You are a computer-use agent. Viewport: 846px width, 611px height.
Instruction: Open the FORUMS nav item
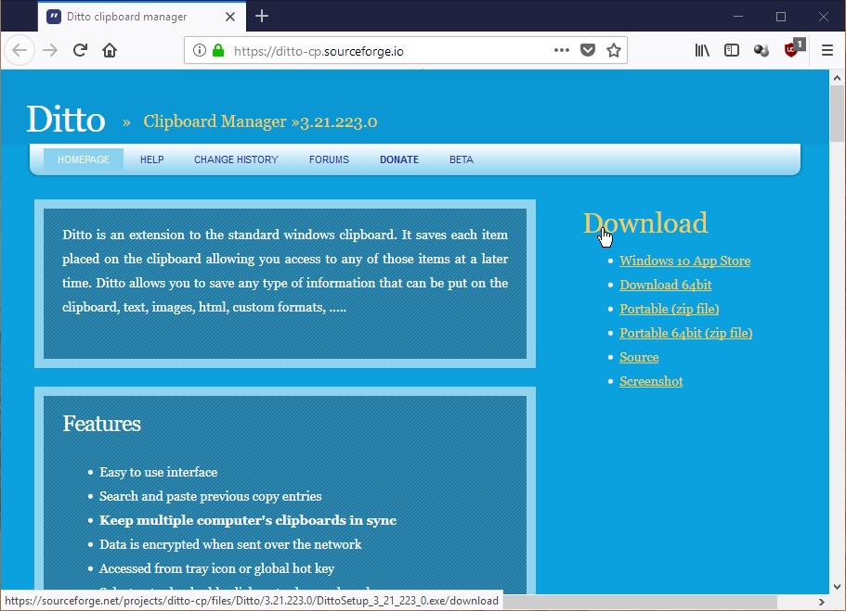coord(329,159)
